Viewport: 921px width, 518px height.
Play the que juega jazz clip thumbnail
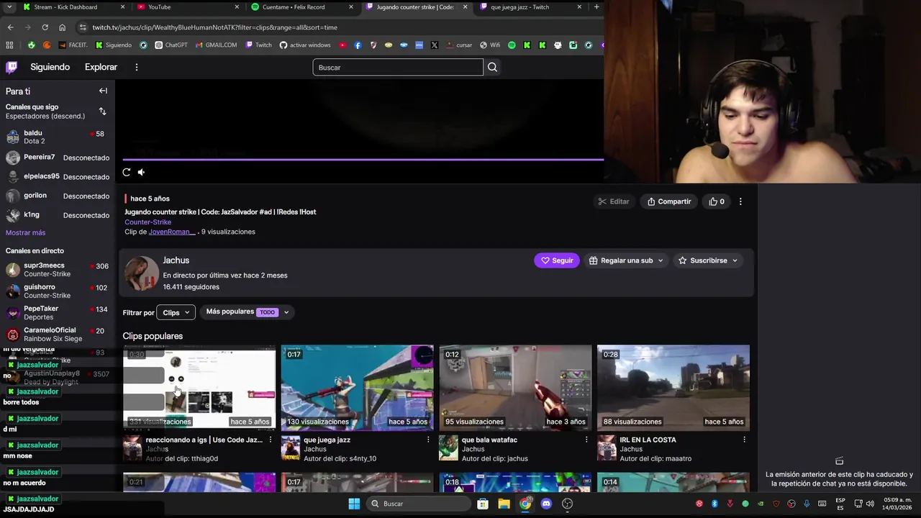357,388
